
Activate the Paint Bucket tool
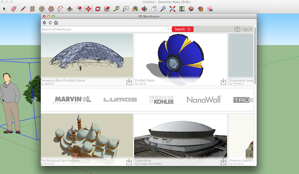point(135,9)
